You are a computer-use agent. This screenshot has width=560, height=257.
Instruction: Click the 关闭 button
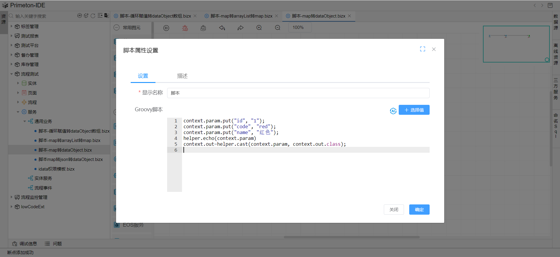tap(393, 209)
